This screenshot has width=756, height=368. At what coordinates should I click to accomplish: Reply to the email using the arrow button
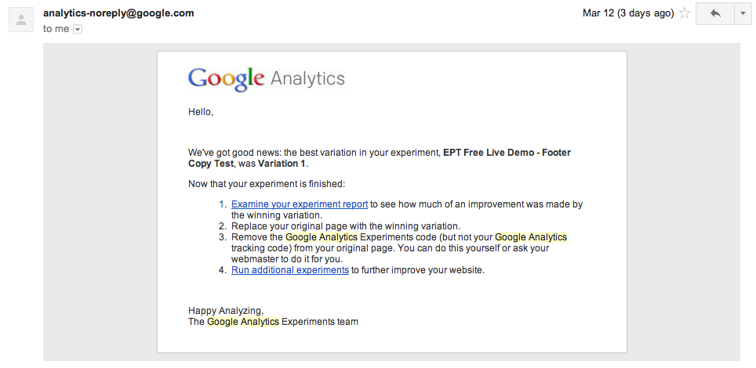714,13
